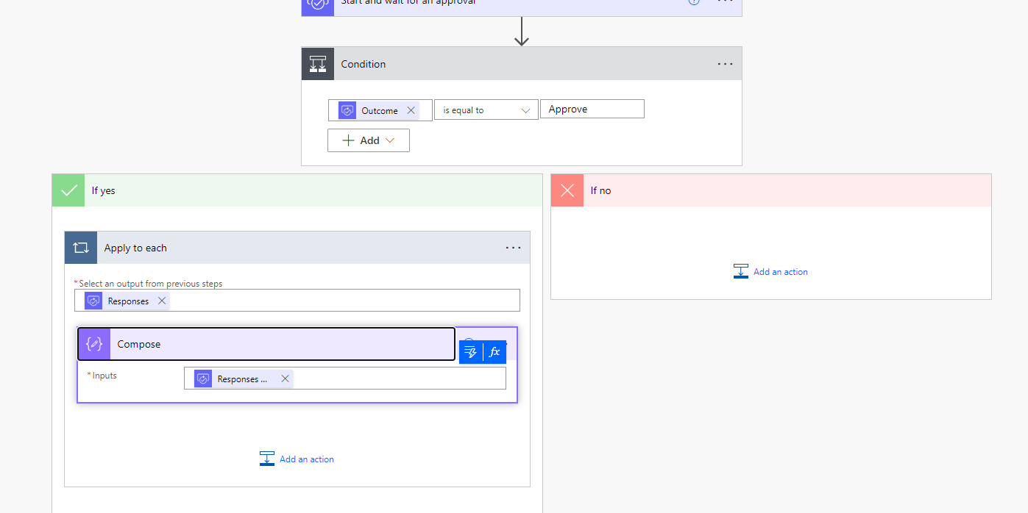Open the Condition card's ellipsis menu

725,64
